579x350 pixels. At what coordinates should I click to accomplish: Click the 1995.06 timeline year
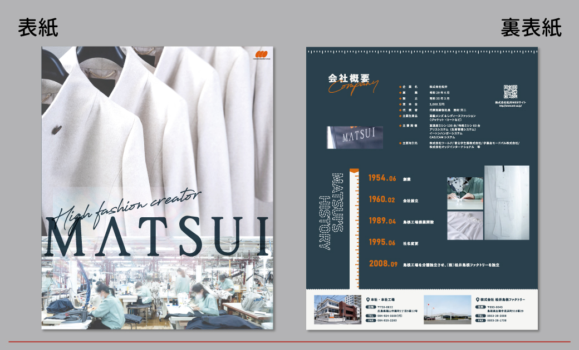[x=382, y=242]
